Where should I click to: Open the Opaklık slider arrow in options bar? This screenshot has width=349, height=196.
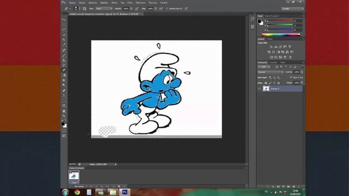pos(131,9)
